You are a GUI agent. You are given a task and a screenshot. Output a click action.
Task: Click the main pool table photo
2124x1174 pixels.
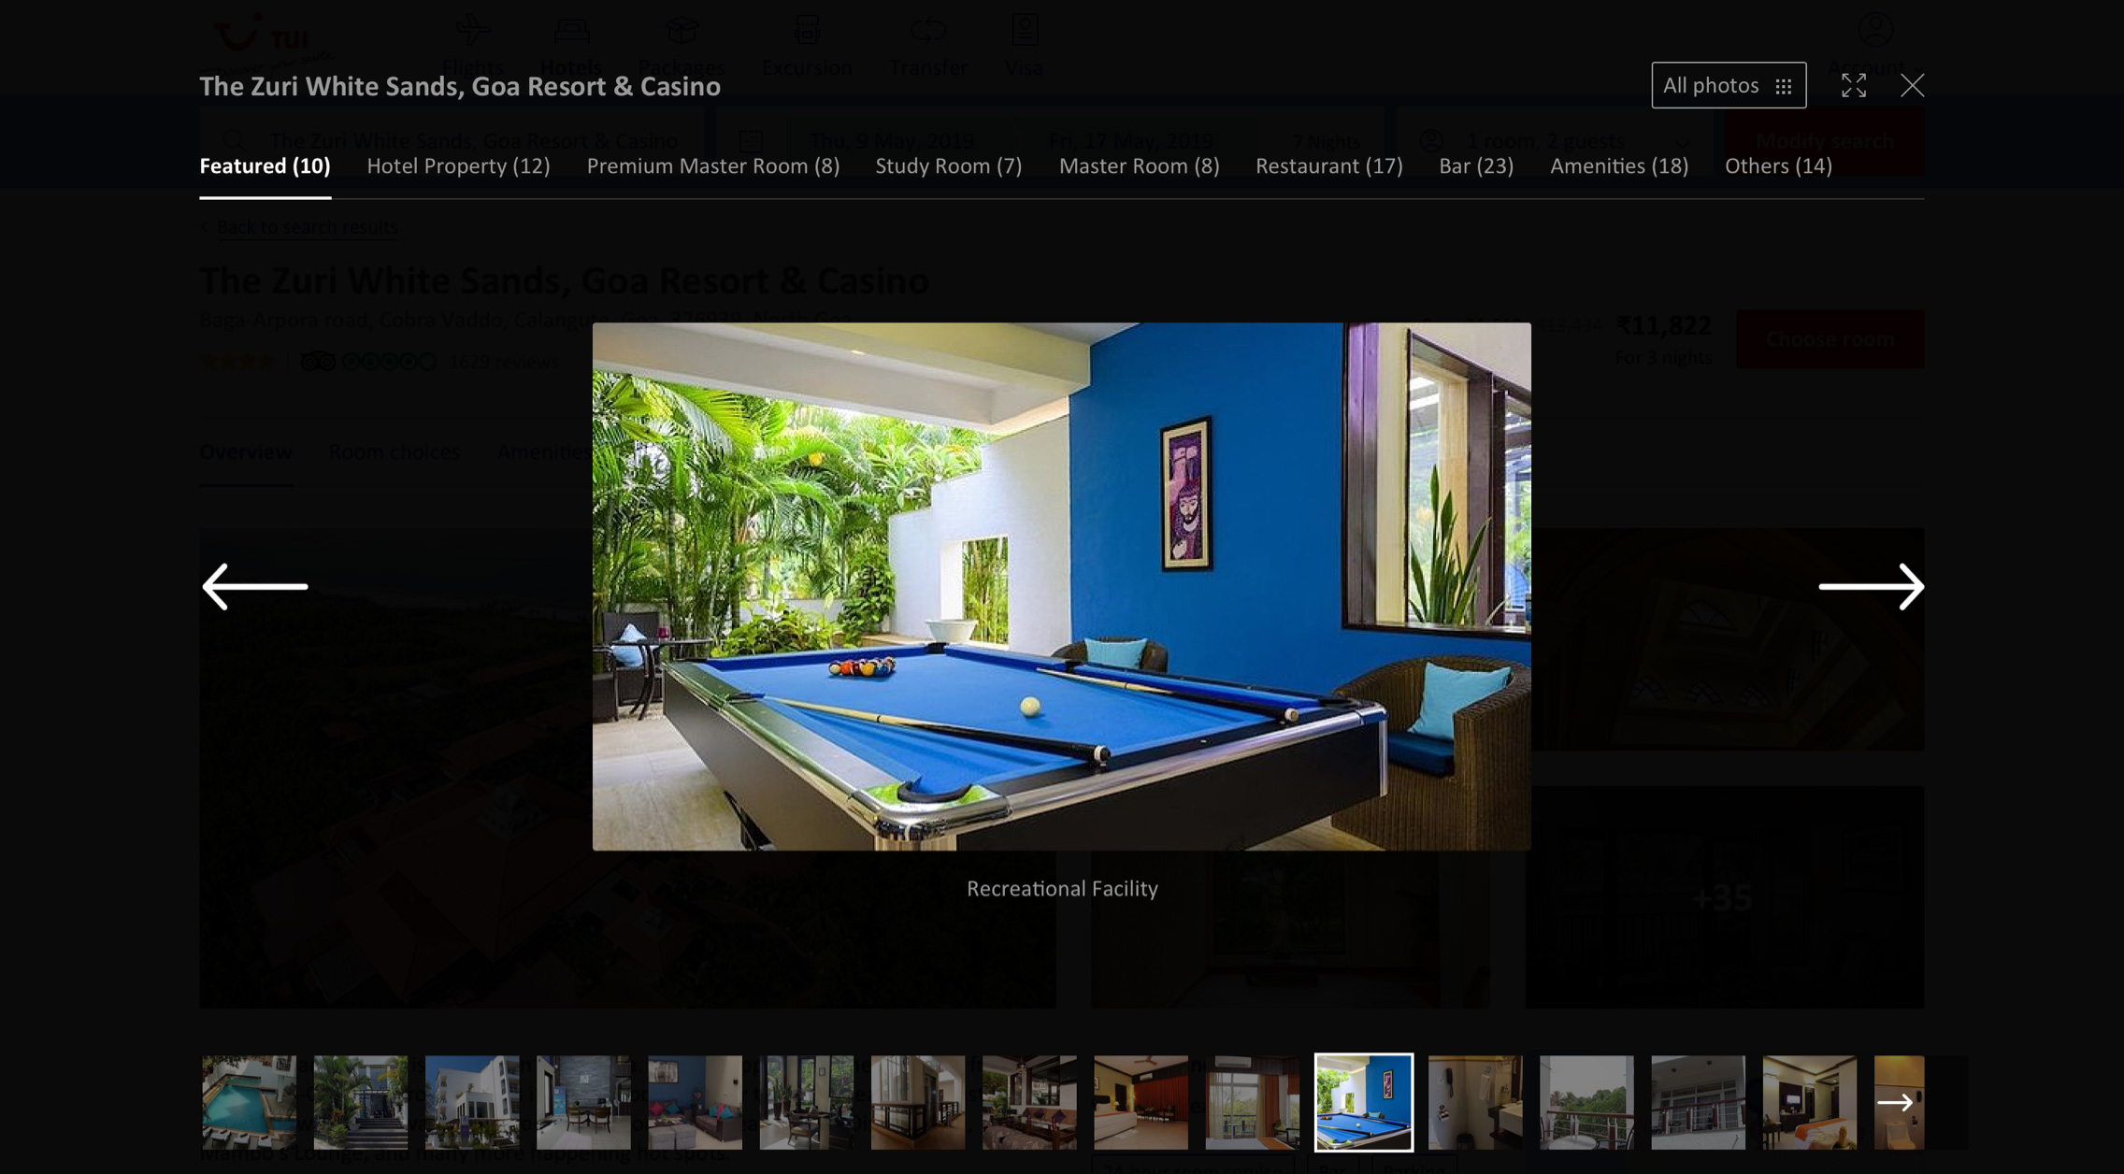click(x=1061, y=586)
